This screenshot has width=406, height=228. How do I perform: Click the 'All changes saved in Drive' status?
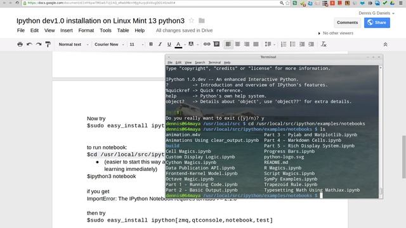pyautogui.click(x=184, y=30)
